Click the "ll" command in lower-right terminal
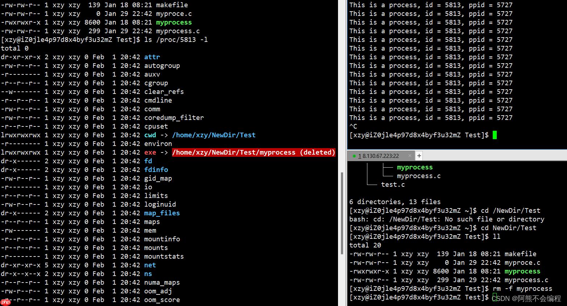This screenshot has height=306, width=567. click(497, 237)
